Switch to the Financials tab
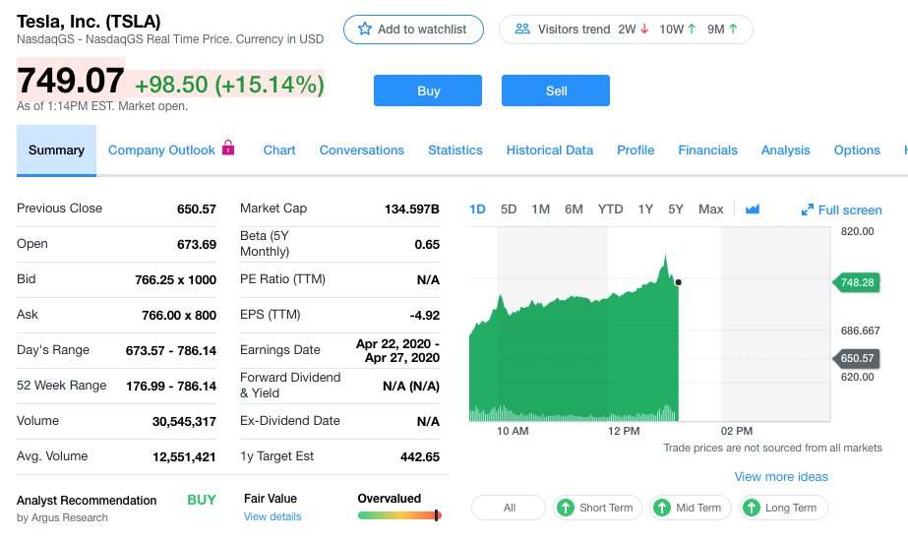Image resolution: width=908 pixels, height=540 pixels. click(x=707, y=150)
